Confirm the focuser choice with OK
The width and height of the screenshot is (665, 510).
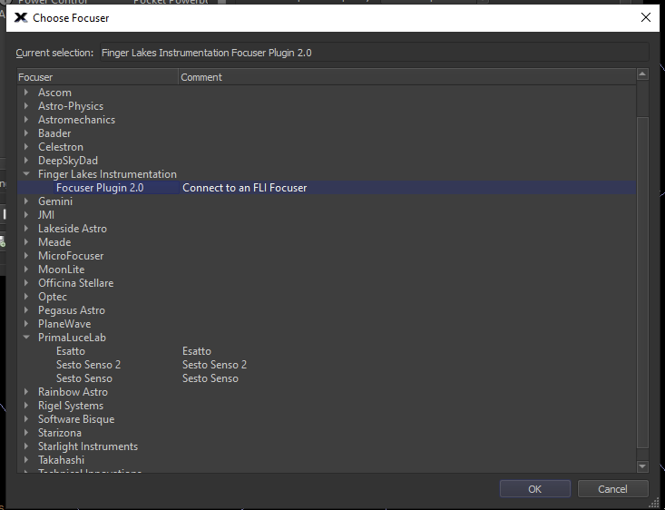[534, 489]
